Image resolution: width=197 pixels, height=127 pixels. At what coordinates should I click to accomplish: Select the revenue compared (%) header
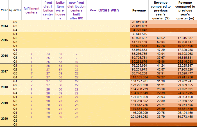[x=161, y=10]
